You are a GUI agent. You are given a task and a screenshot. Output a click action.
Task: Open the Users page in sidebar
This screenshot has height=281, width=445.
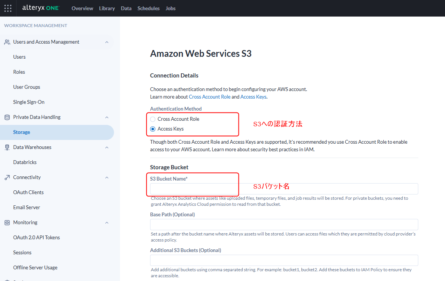19,57
